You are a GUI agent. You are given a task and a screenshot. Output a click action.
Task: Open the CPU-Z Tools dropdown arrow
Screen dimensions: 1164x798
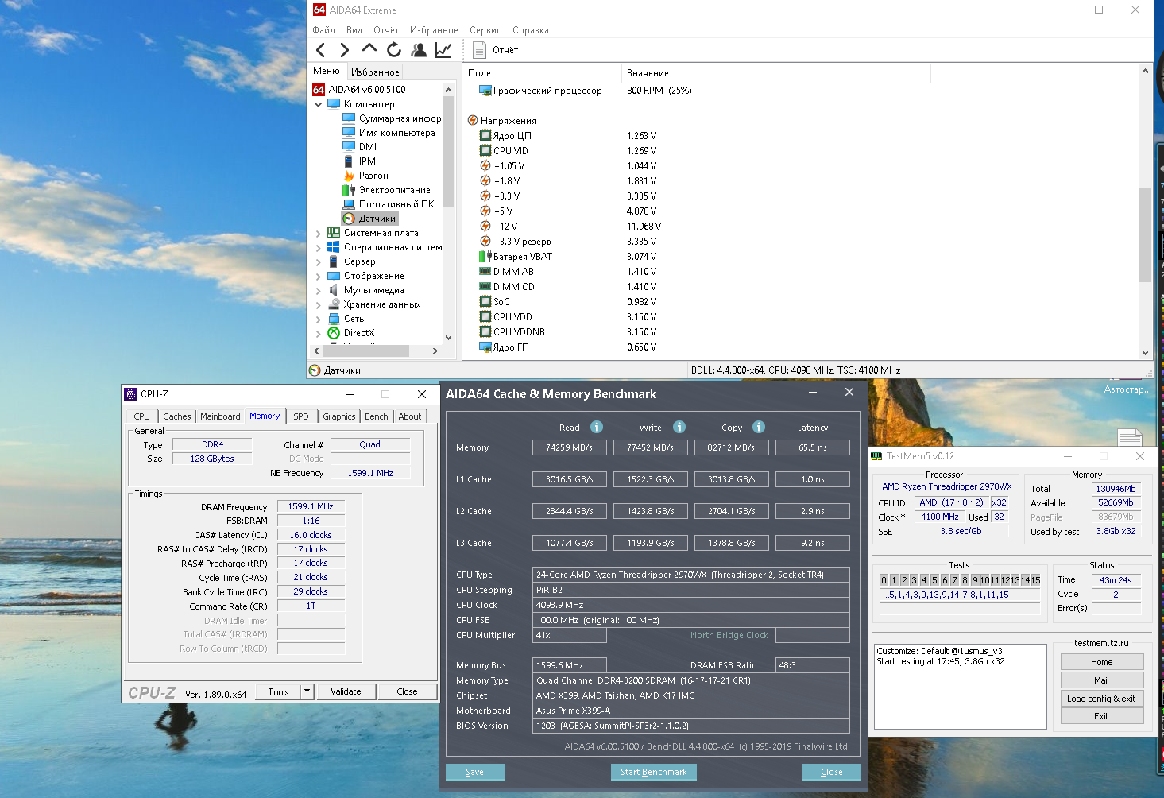click(307, 691)
